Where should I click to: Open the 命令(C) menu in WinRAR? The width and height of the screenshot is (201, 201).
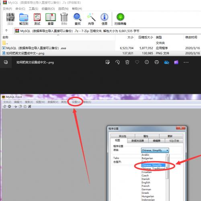pyautogui.click(x=21, y=9)
